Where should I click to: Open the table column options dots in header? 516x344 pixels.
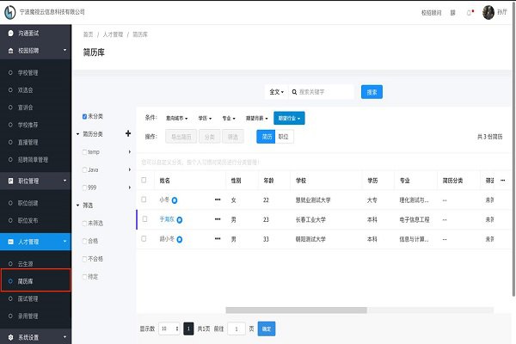(502, 181)
